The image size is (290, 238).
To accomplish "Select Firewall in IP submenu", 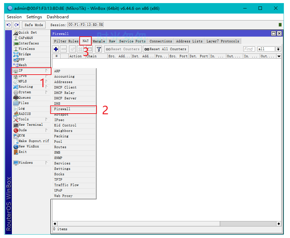I will (74, 109).
